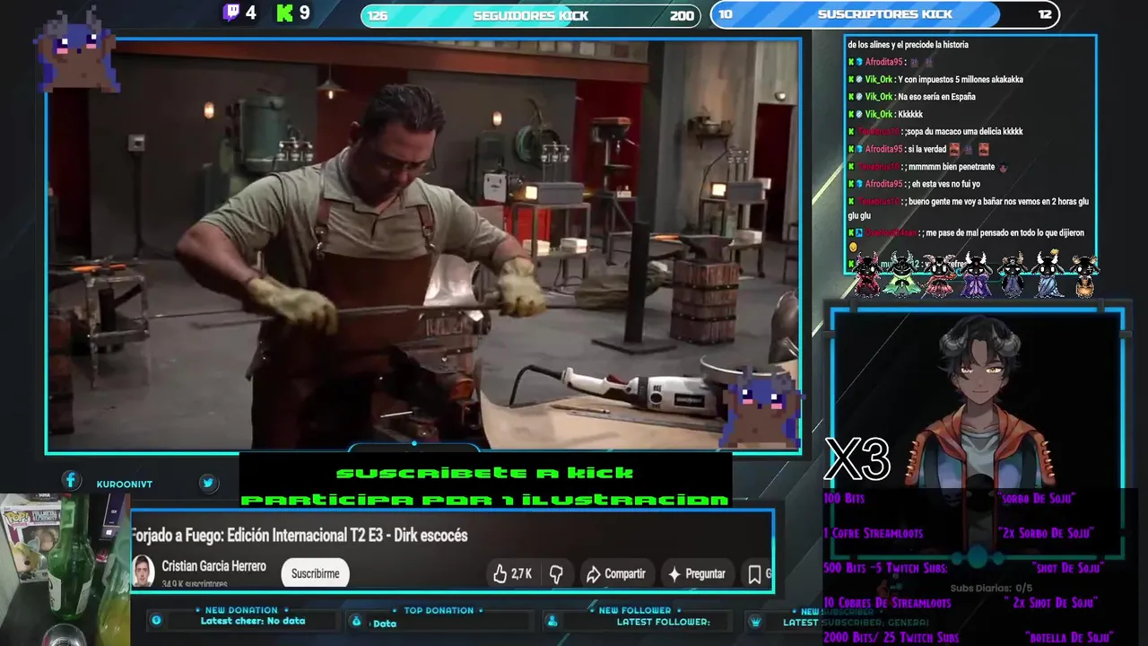Click the '500 Bits -5 Twitch Subs' text
Image resolution: width=1148 pixels, height=646 pixels.
[885, 568]
